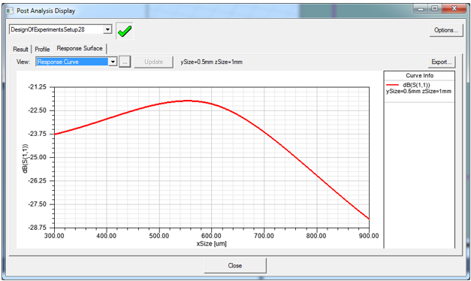This screenshot has height=281, width=471.
Task: Close the window using the red X
Action: [454, 9]
